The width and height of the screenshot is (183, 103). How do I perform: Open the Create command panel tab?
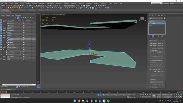tap(150, 15)
